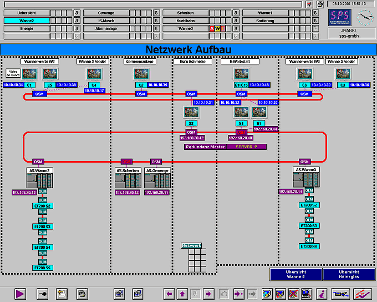The image size is (377, 302).
Task: Click the red crossed-out monitor icon
Action: 294,294
